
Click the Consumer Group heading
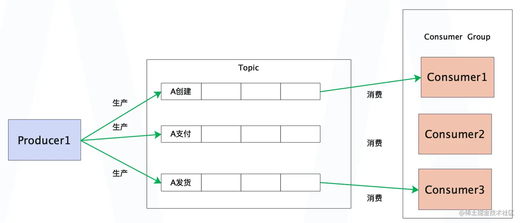pos(457,37)
